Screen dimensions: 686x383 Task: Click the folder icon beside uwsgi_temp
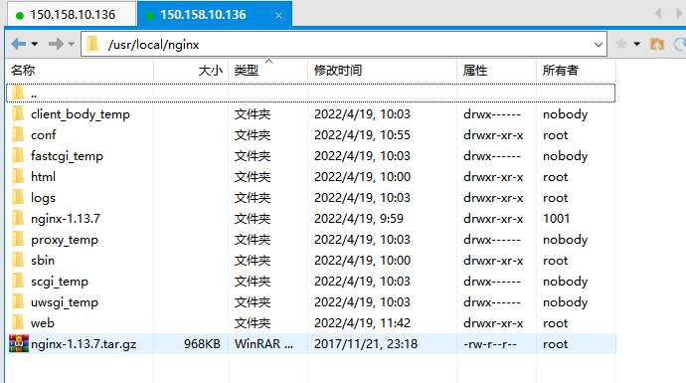click(18, 302)
